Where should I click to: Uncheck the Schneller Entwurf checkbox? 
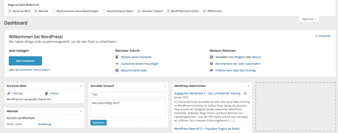[139, 11]
